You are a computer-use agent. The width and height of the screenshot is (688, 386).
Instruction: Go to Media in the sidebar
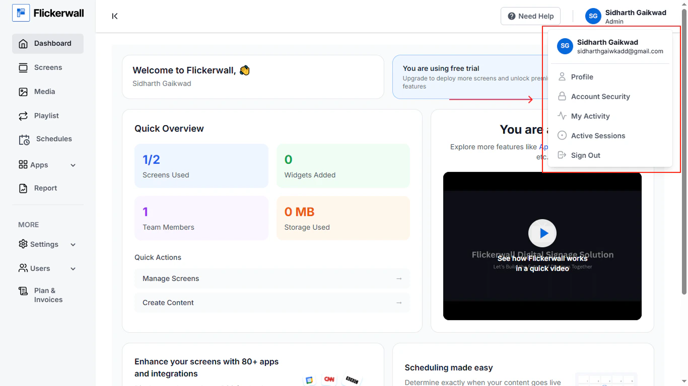48,92
